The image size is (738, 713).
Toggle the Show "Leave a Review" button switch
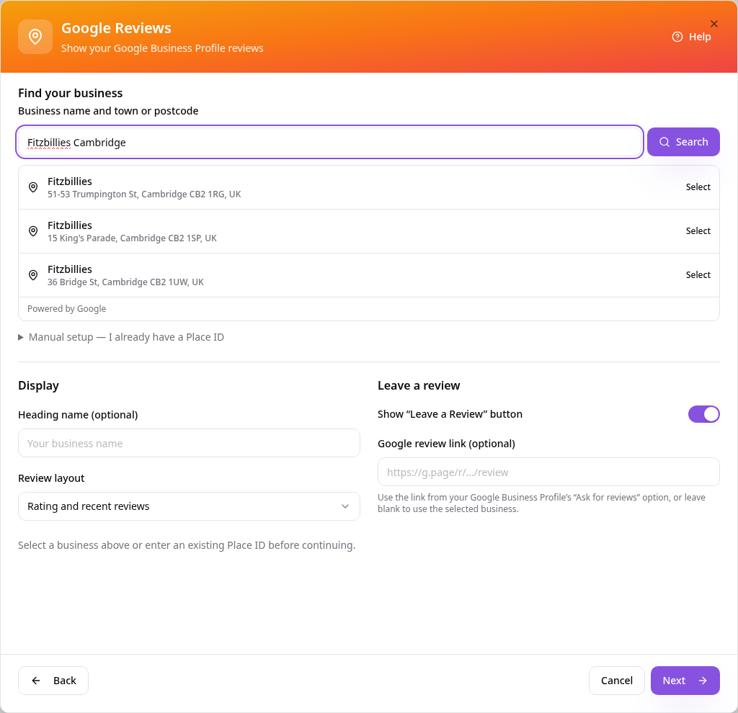click(x=703, y=414)
